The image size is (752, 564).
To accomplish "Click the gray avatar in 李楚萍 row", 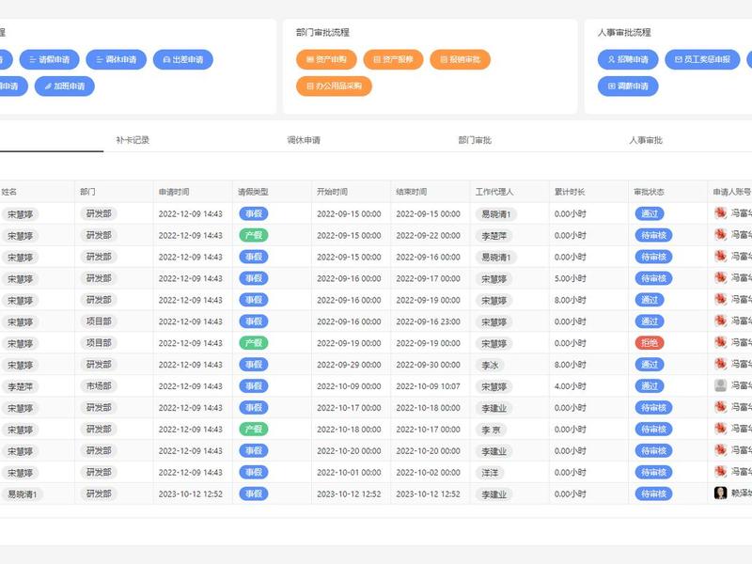I will (720, 385).
